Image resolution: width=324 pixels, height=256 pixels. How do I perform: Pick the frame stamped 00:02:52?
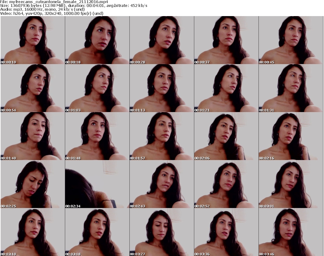coord(226,184)
